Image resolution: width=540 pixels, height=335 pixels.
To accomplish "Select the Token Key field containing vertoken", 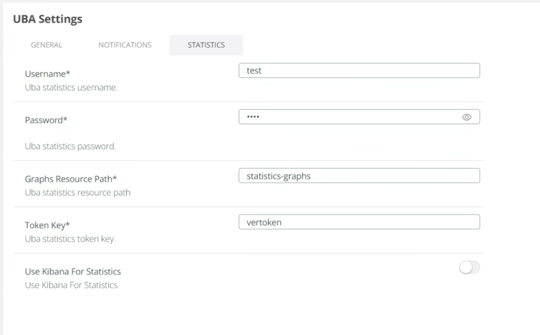I will (x=360, y=222).
